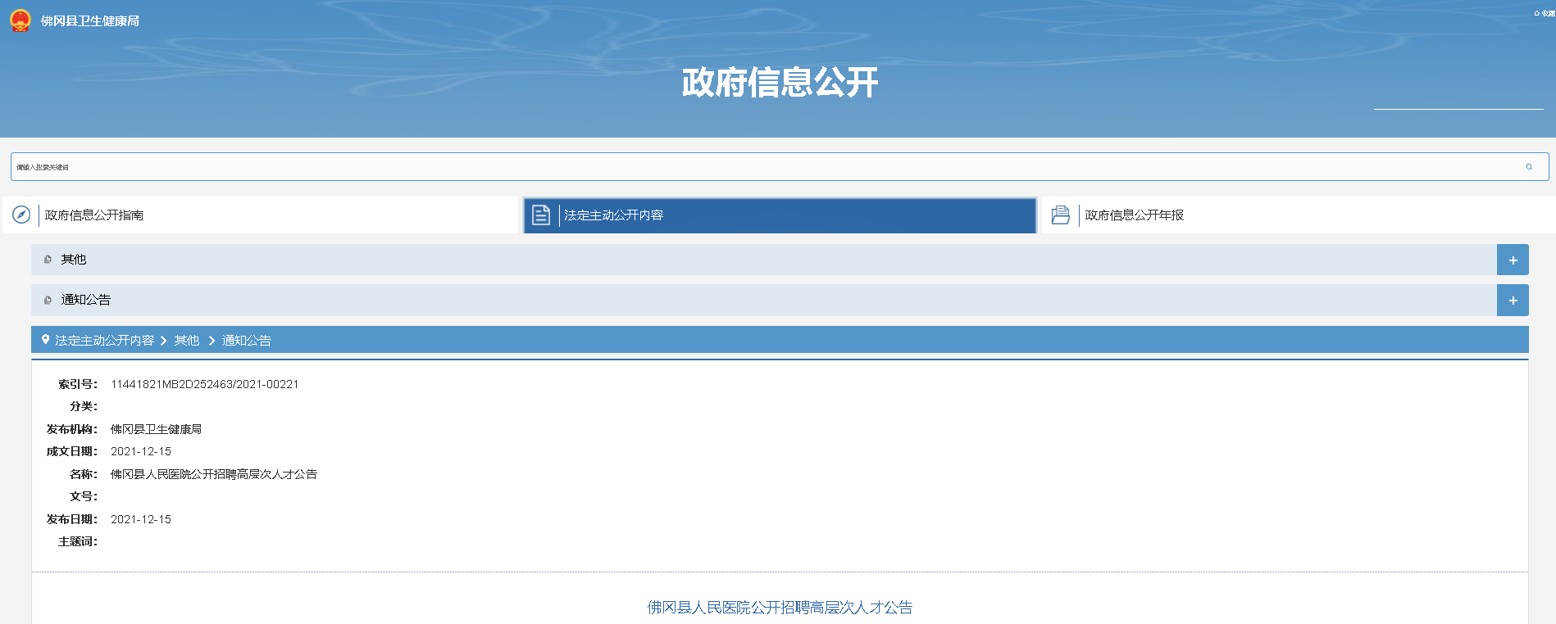The height and width of the screenshot is (624, 1556).
Task: Click 其他 in the breadcrumb path
Action: (x=187, y=341)
